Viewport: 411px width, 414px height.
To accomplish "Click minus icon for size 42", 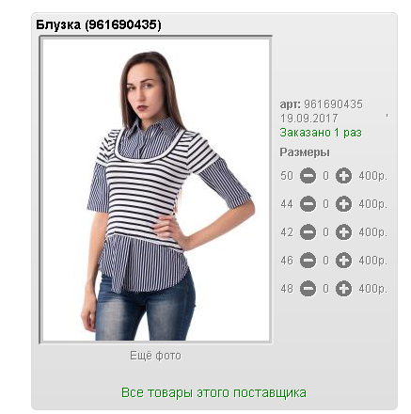I will [x=308, y=232].
